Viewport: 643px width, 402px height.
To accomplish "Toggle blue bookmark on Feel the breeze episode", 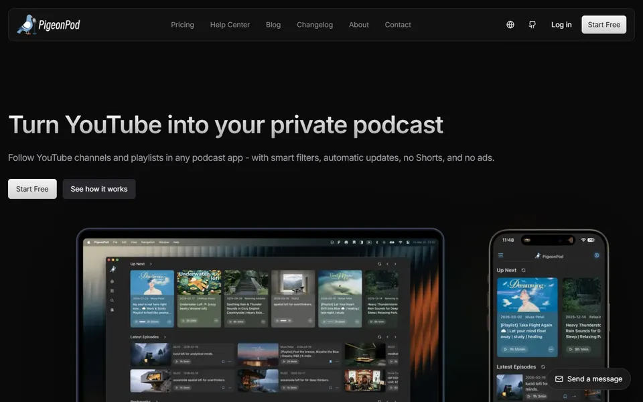I will [x=330, y=361].
